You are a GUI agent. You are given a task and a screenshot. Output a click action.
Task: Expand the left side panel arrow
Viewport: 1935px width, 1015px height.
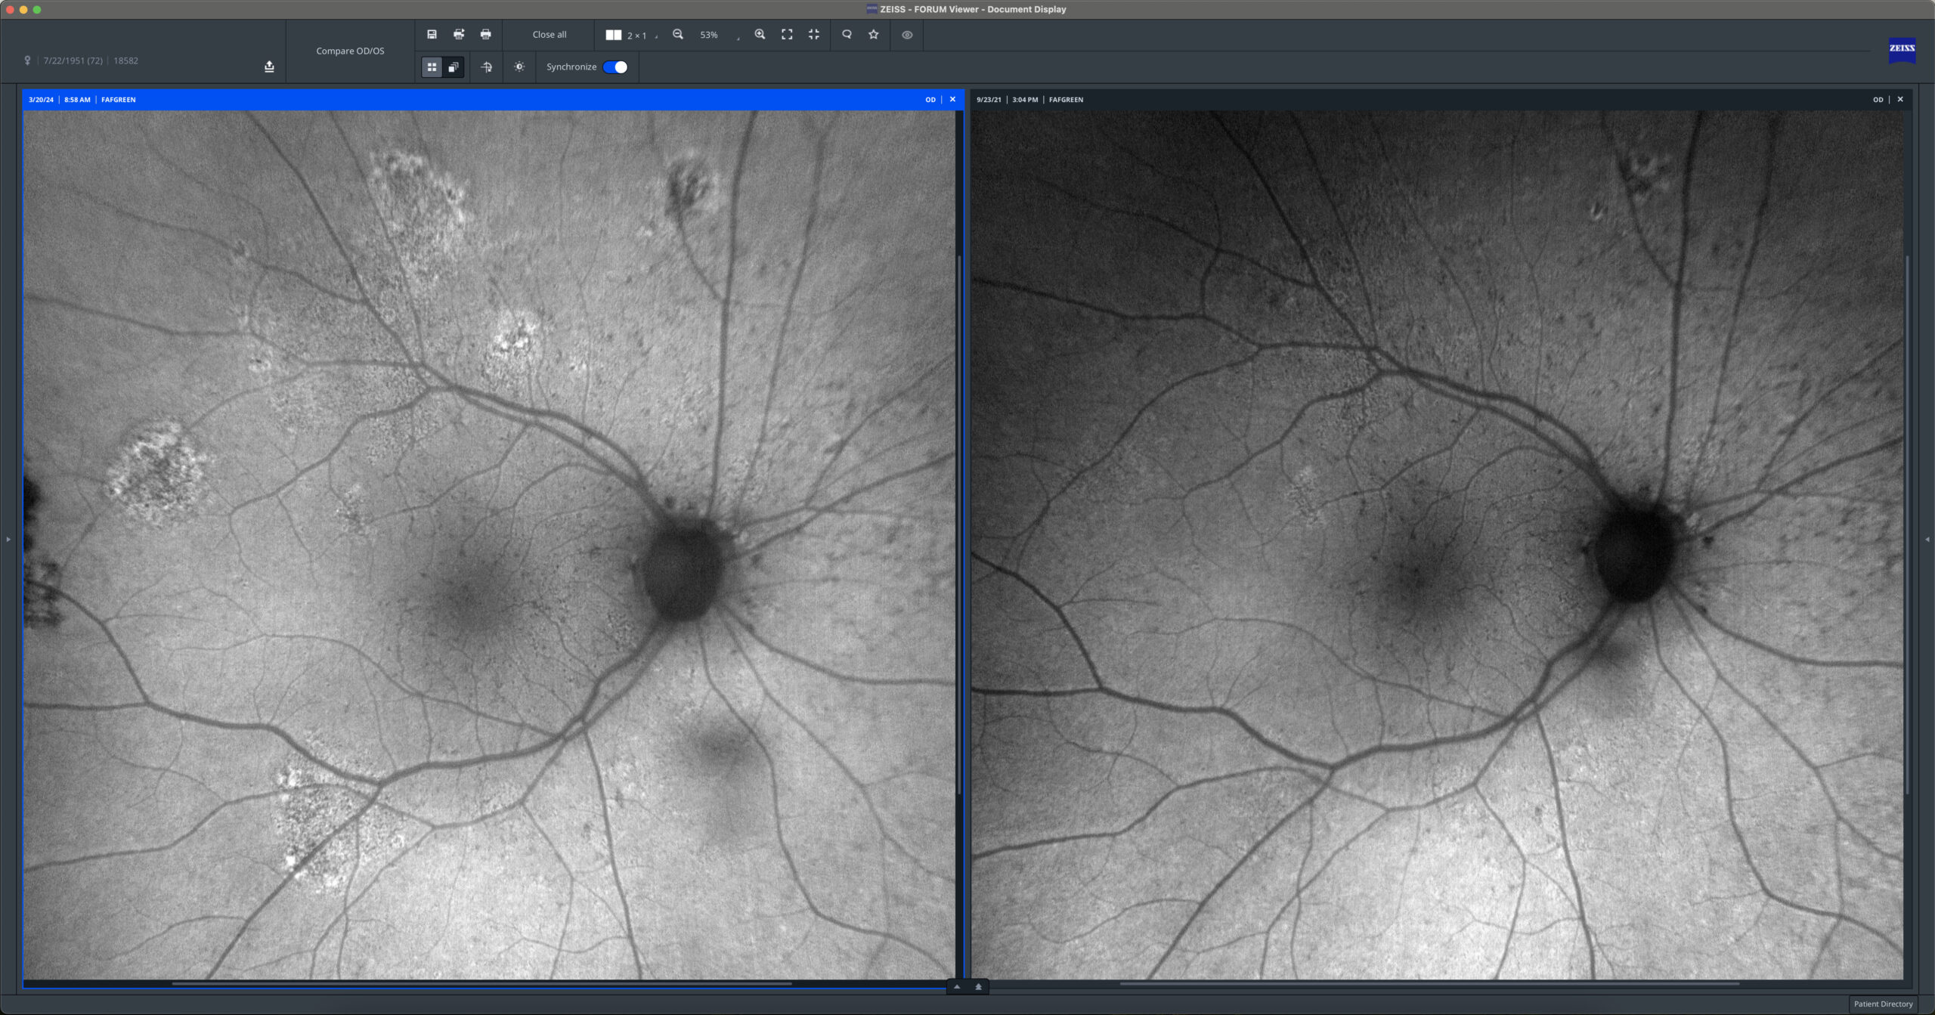(8, 539)
